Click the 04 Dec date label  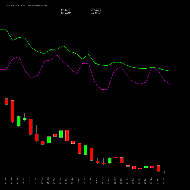coord(84,181)
